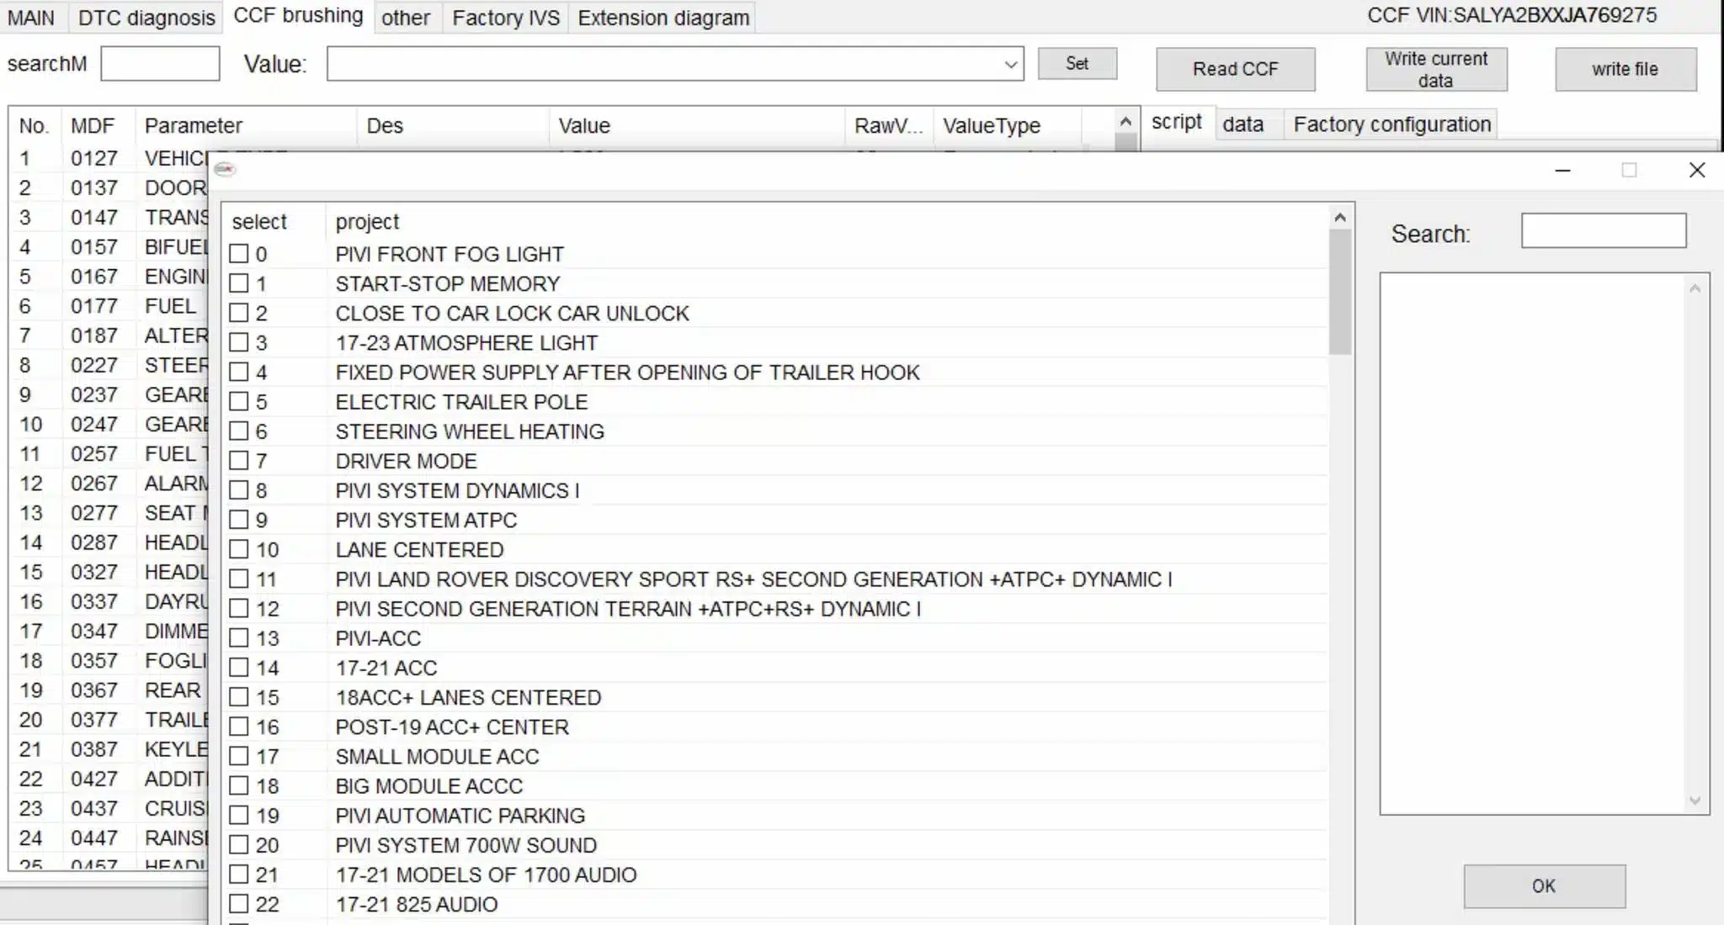
Task: Click scroll up arrow in search results box
Action: click(x=1695, y=288)
